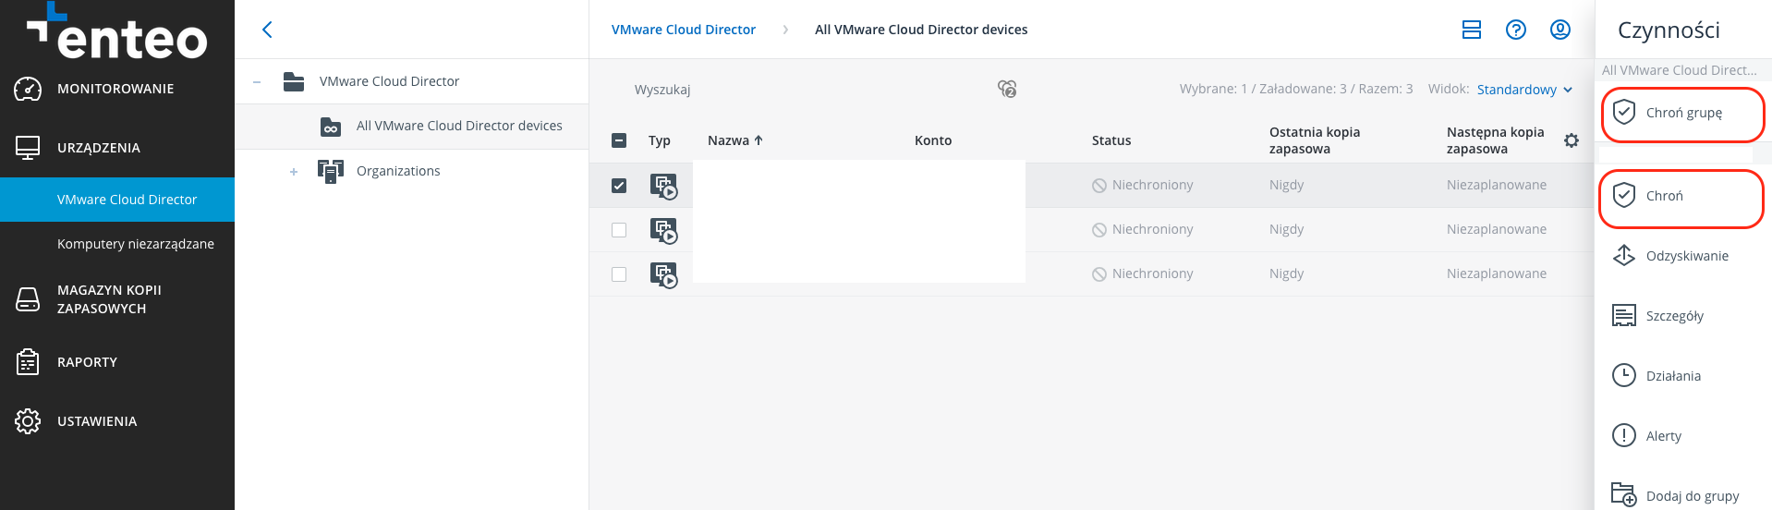The width and height of the screenshot is (1772, 510).
Task: Click the Typ column header
Action: tap(660, 140)
